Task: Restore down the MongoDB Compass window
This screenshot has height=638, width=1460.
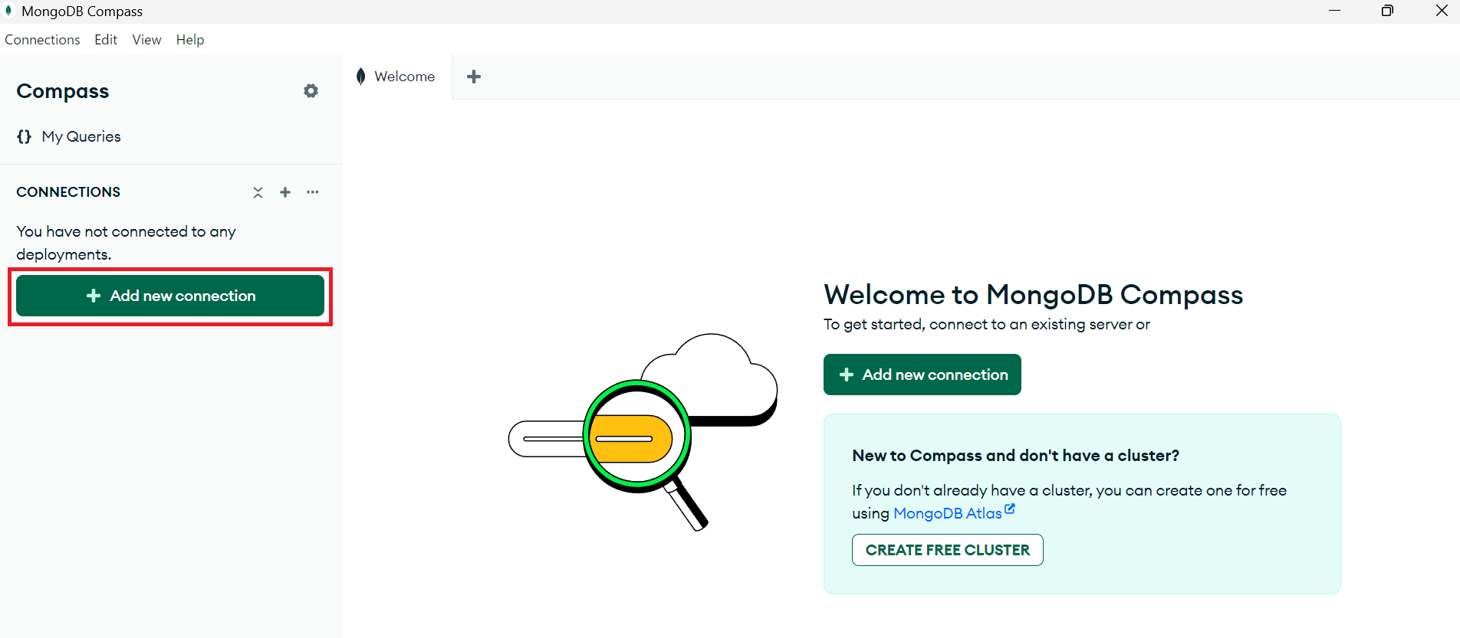Action: point(1387,11)
